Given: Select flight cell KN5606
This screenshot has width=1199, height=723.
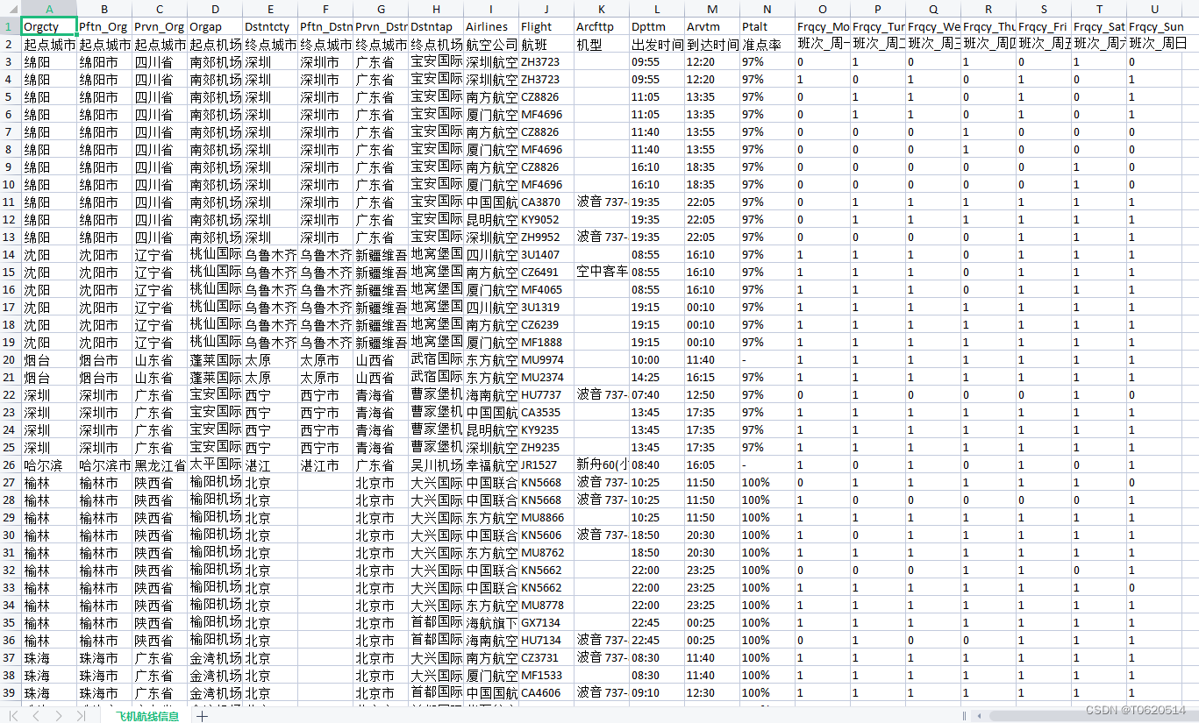Looking at the screenshot, I should click(546, 535).
